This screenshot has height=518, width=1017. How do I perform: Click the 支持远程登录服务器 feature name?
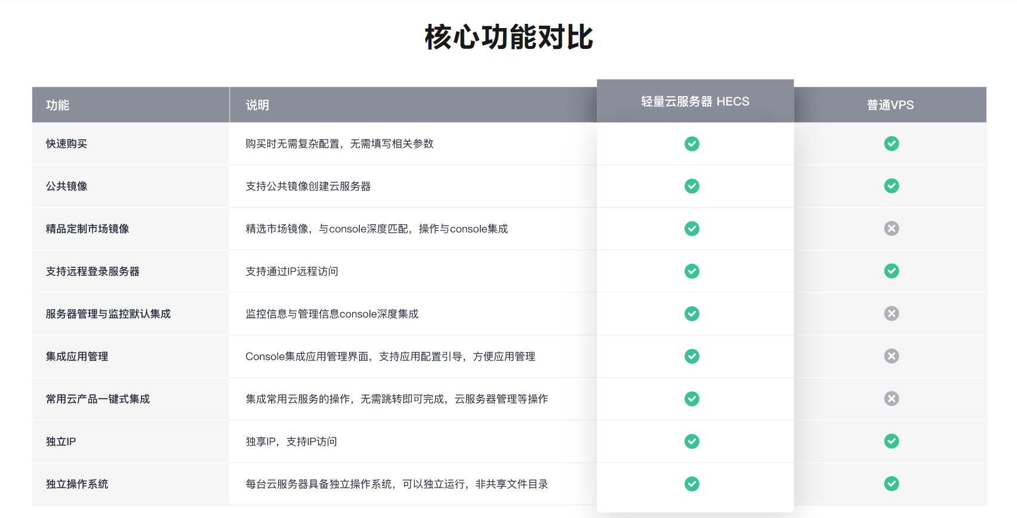click(93, 272)
